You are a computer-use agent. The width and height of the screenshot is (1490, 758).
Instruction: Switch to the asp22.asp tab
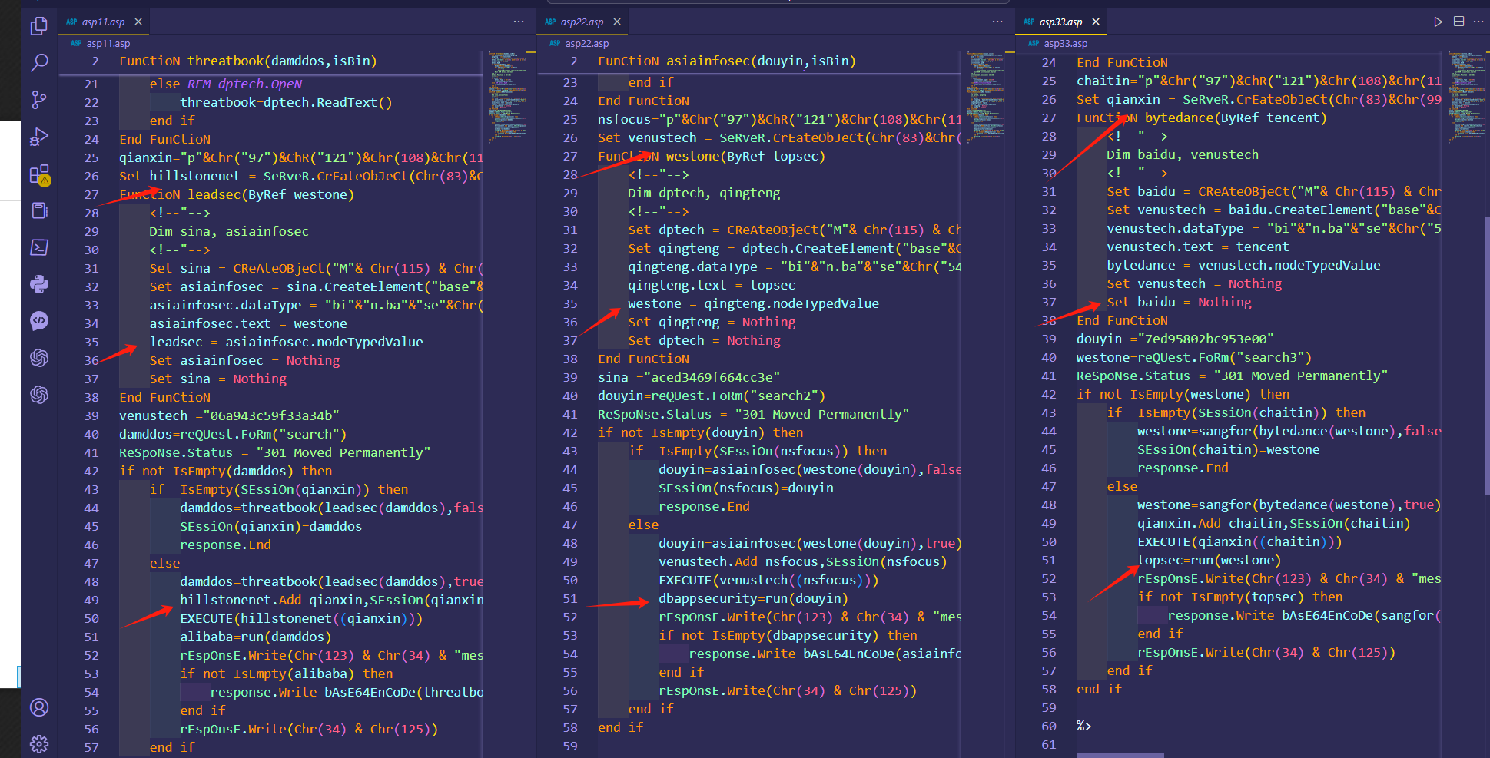582,22
